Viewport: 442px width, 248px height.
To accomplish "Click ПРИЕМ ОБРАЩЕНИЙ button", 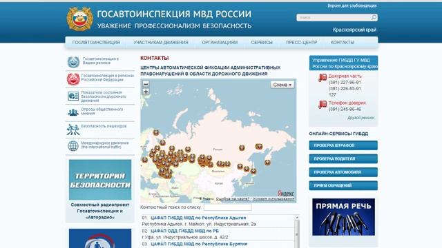I will pos(343,185).
